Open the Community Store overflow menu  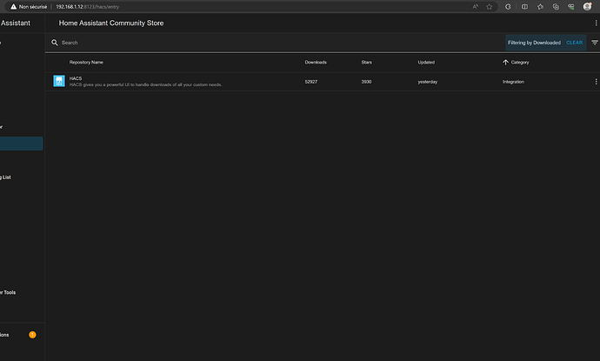click(x=596, y=23)
